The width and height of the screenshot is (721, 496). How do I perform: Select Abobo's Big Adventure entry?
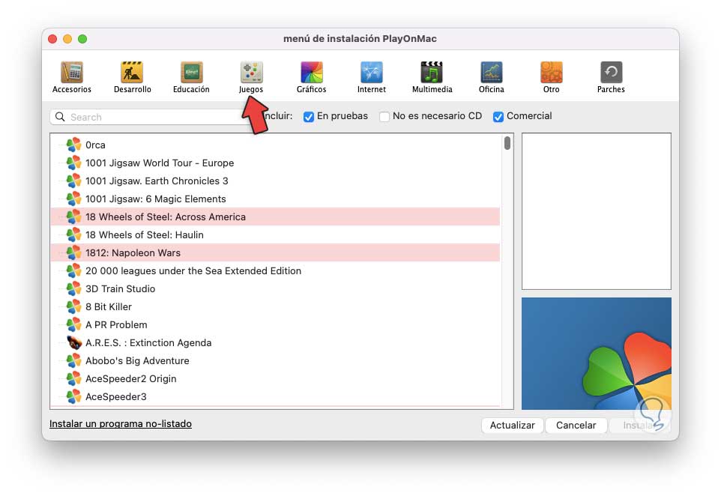pos(275,360)
